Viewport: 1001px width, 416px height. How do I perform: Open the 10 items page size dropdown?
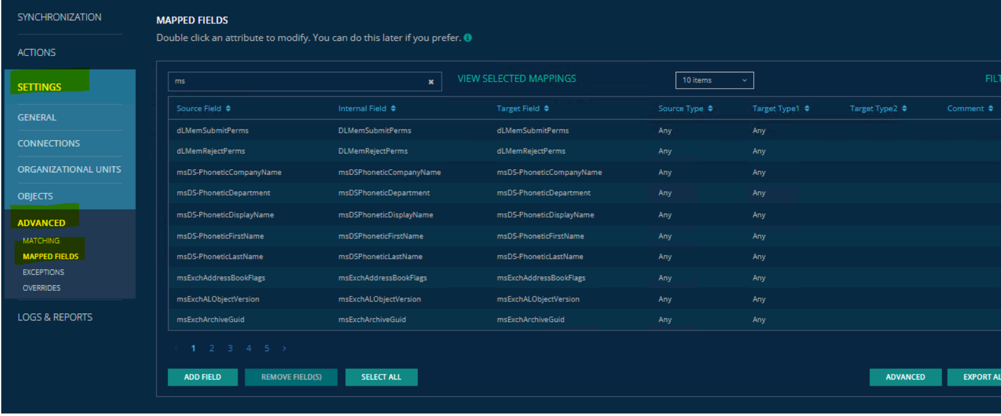click(714, 81)
